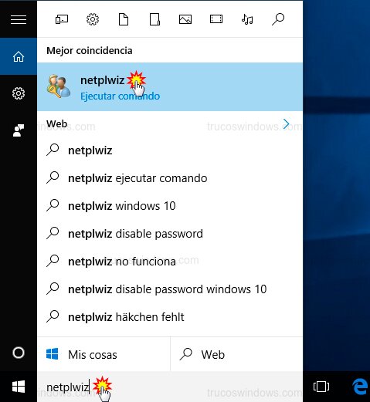Click the search box containing netplwiz
The width and height of the screenshot is (370, 402).
[x=170, y=387]
